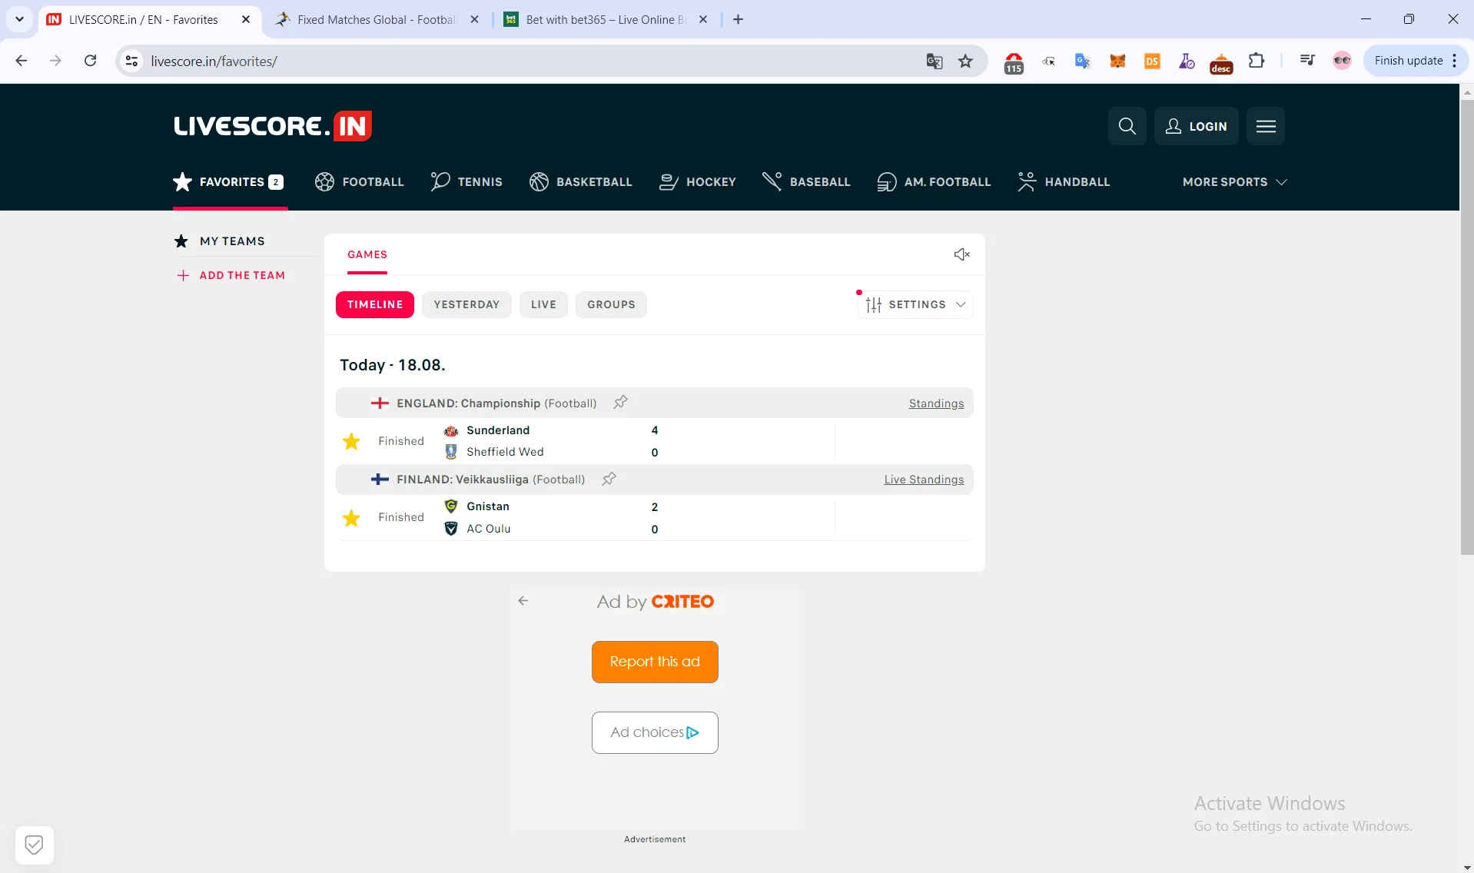
Task: Click the LIVESCORE.IN logo
Action: (x=273, y=126)
